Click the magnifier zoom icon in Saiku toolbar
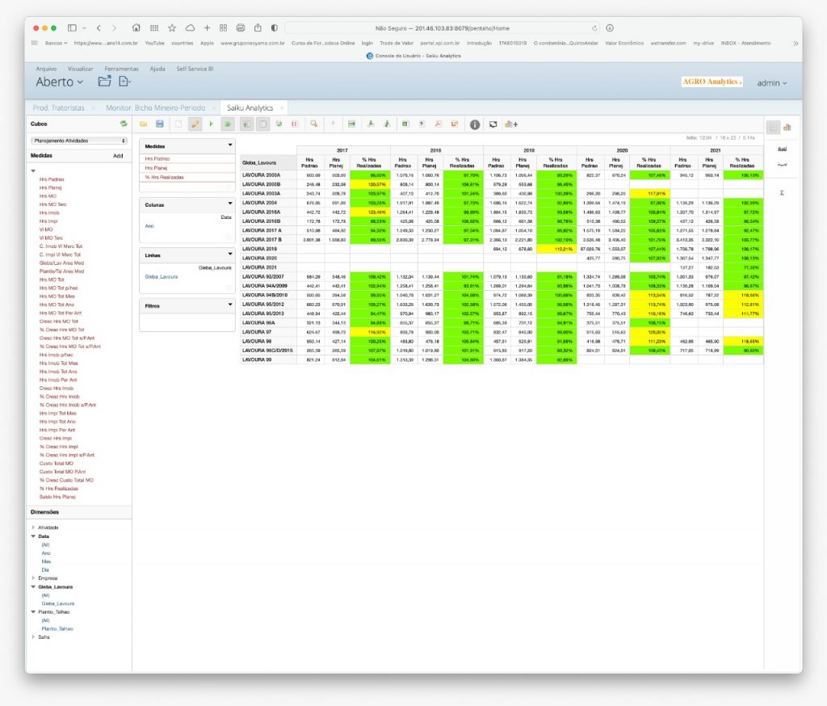Screen dimensions: 827x706 [314, 124]
